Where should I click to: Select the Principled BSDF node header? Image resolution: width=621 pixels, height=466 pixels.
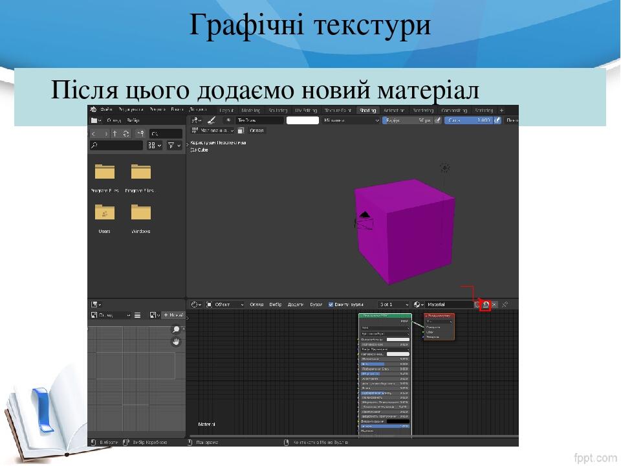[x=385, y=316]
